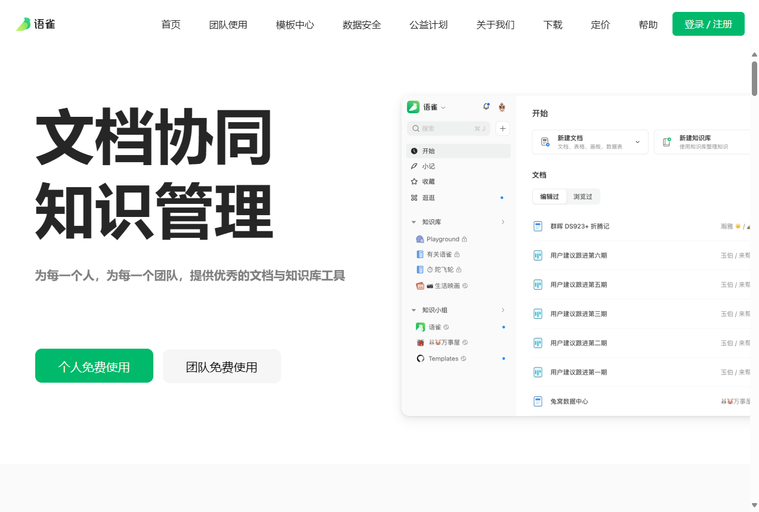The height and width of the screenshot is (512, 759).
Task: Click the notification bell icon
Action: tap(486, 107)
